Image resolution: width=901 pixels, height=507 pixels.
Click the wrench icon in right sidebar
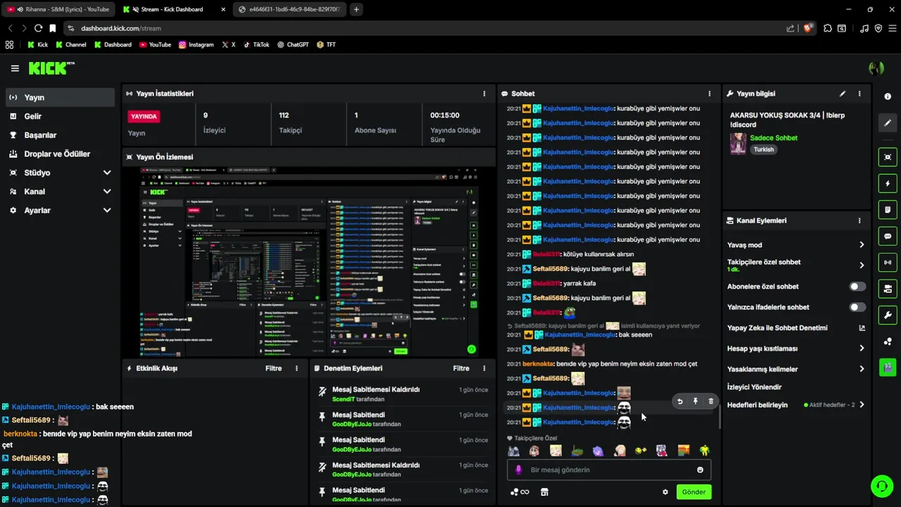(x=888, y=315)
